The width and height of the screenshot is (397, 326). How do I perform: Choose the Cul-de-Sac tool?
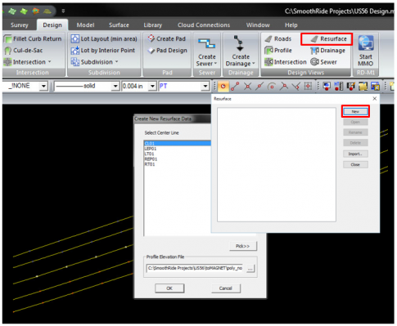pos(24,51)
